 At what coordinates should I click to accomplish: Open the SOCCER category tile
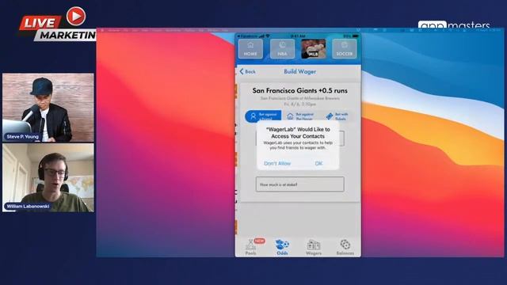pyautogui.click(x=345, y=49)
